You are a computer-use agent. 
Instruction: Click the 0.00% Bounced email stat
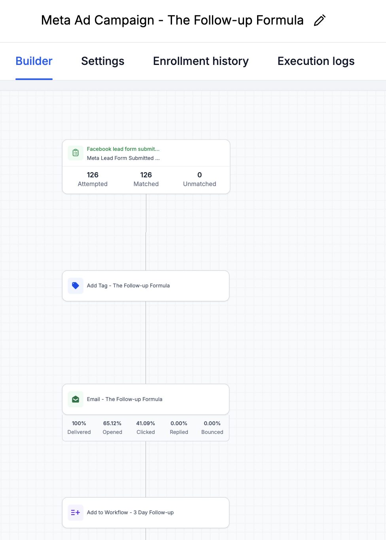[x=212, y=428]
